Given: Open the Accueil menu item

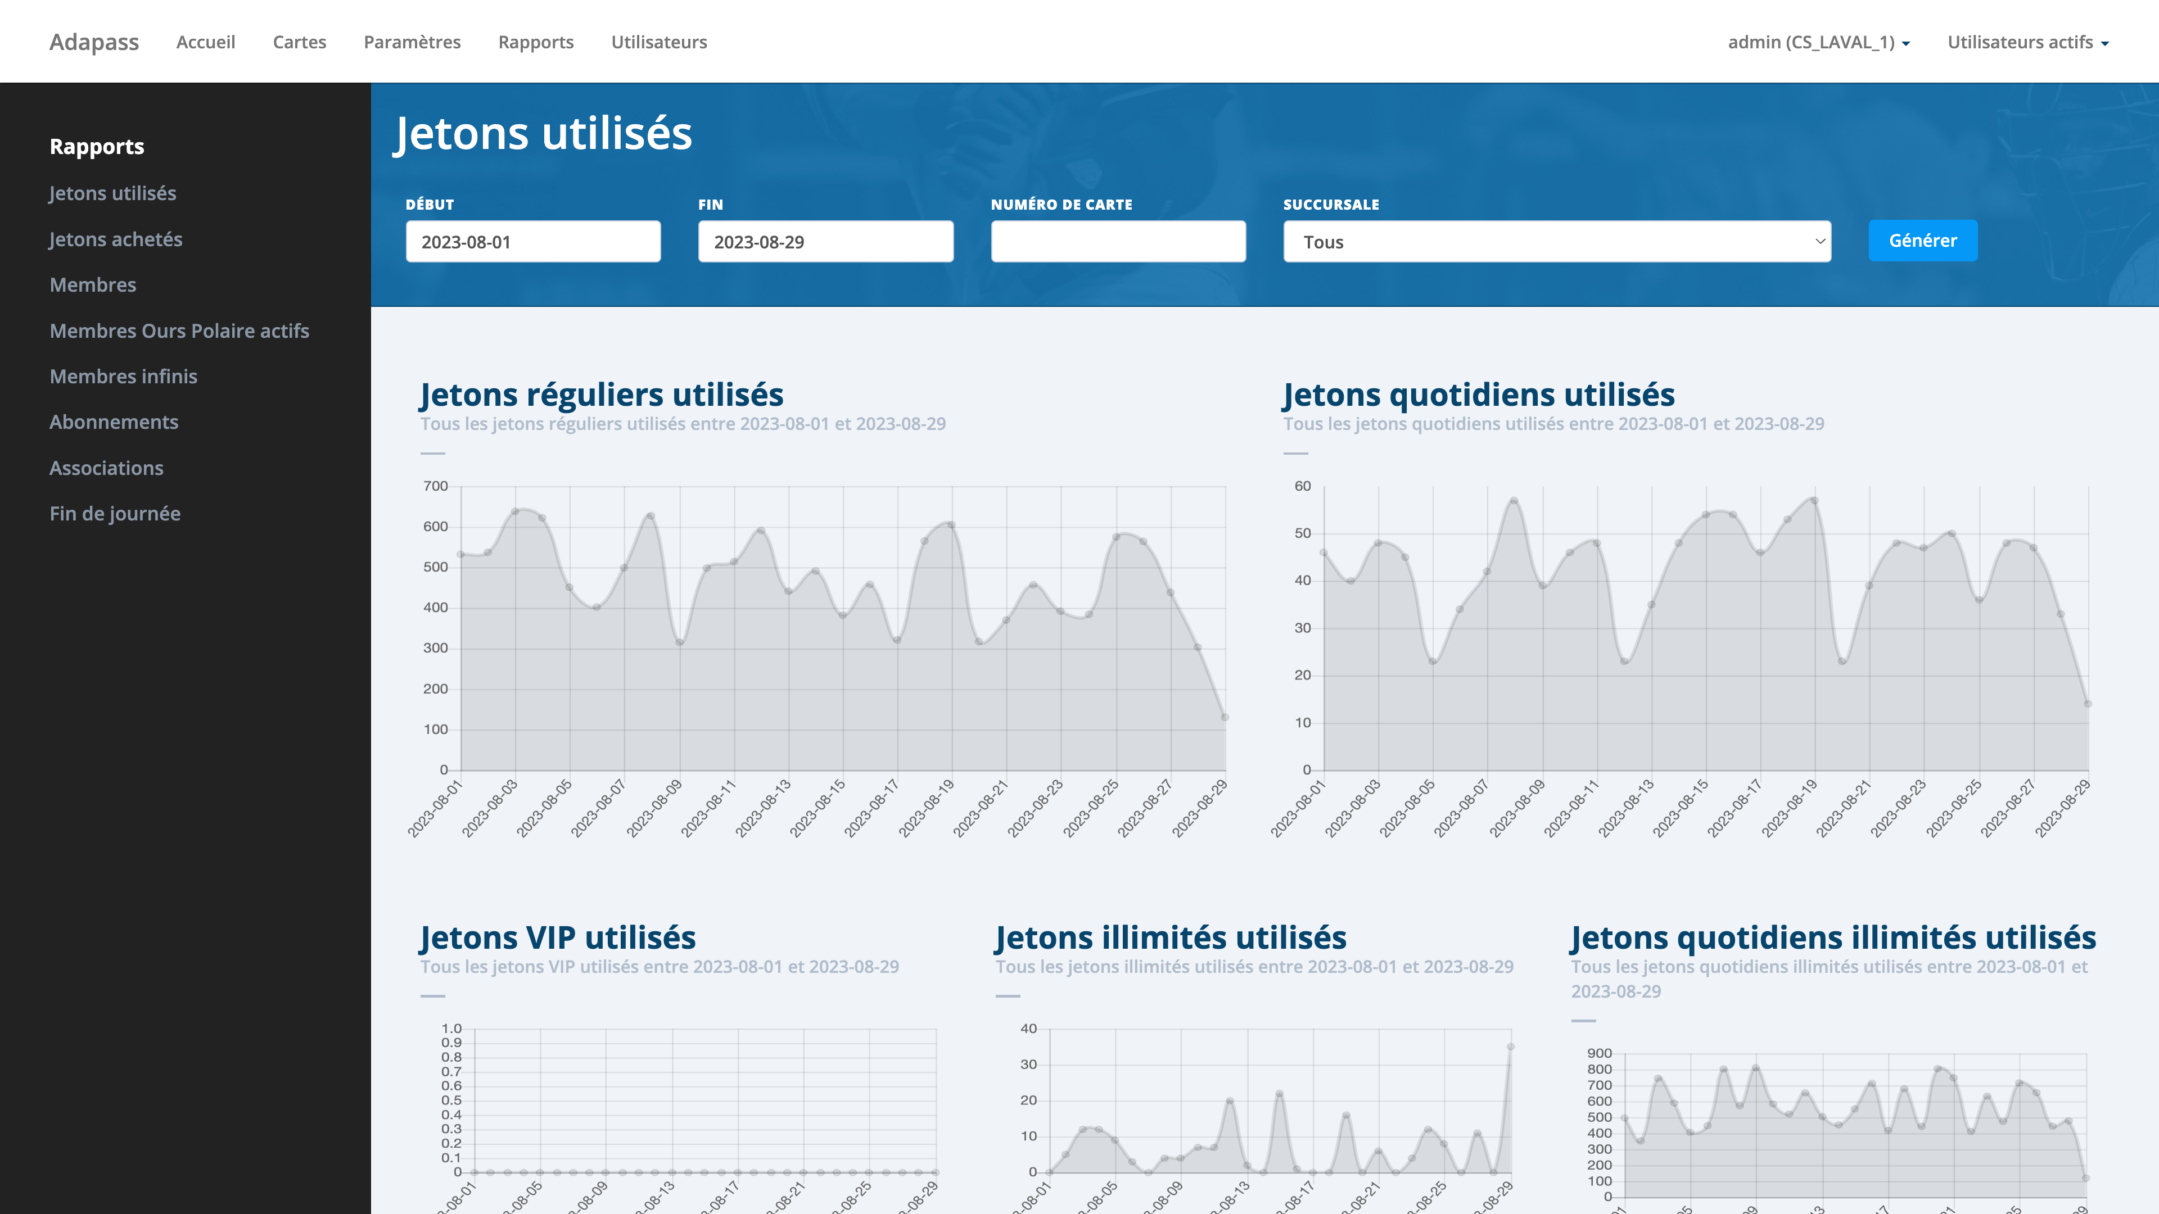Looking at the screenshot, I should 205,42.
